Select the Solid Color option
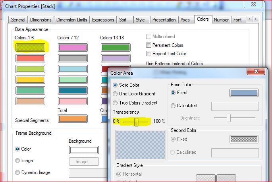Viewport: 272px width, 182px height. [115, 85]
